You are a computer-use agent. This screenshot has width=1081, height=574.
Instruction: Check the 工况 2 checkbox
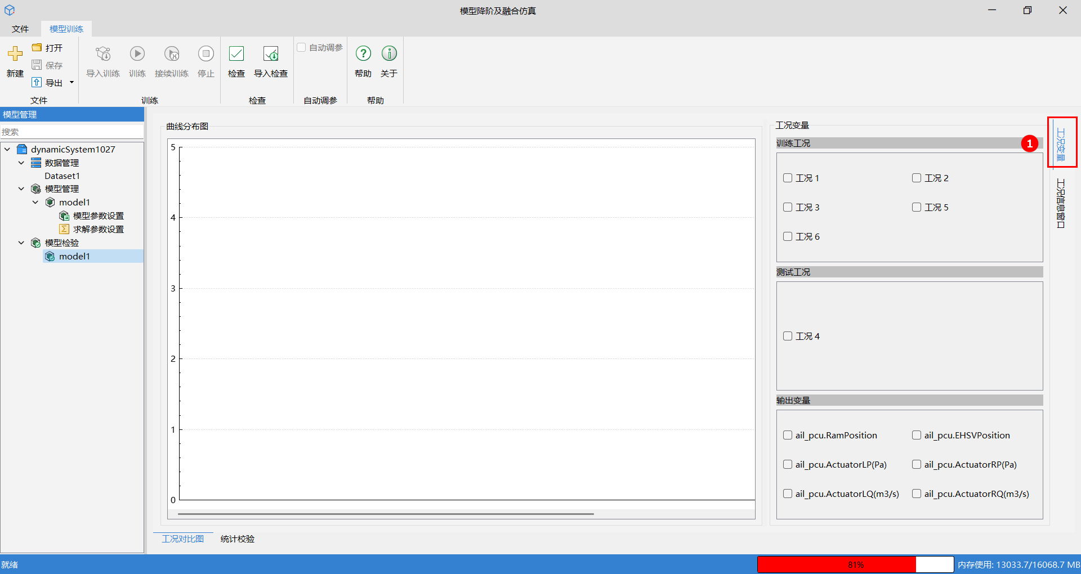pos(917,178)
